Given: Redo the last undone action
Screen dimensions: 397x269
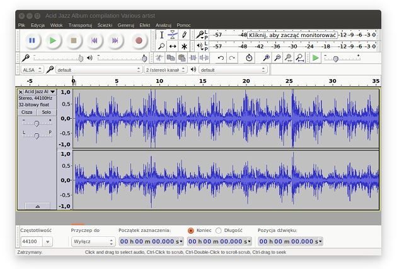Looking at the screenshot, I should coord(232,58).
